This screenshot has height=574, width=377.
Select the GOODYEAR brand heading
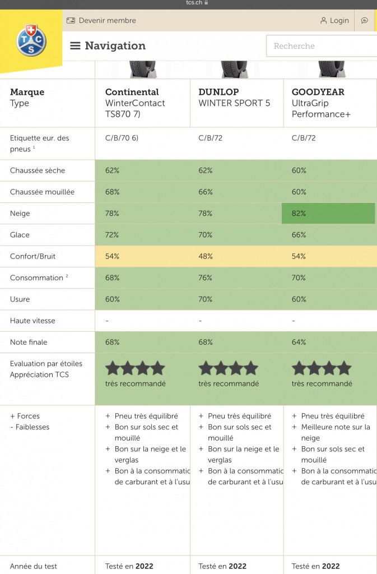pos(318,92)
